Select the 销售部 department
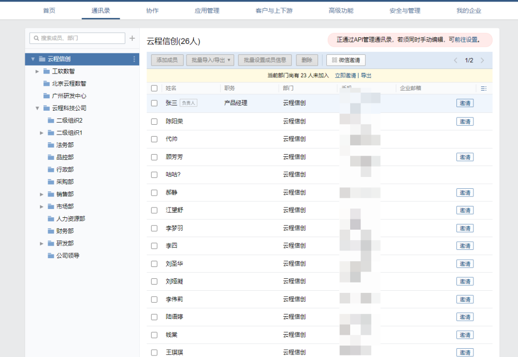The image size is (518, 357). [x=65, y=195]
